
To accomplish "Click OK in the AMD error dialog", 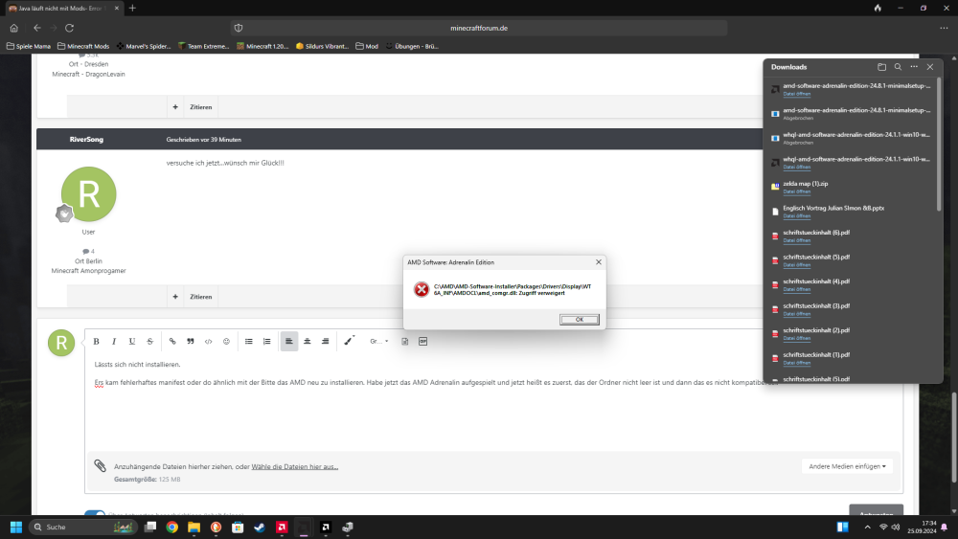I will click(x=580, y=319).
